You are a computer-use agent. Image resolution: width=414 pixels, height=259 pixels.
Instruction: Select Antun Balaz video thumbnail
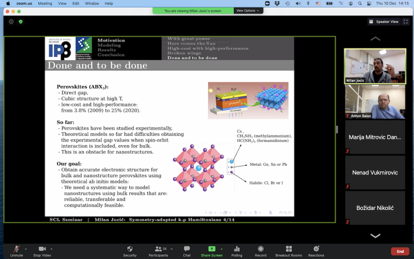coord(375,102)
